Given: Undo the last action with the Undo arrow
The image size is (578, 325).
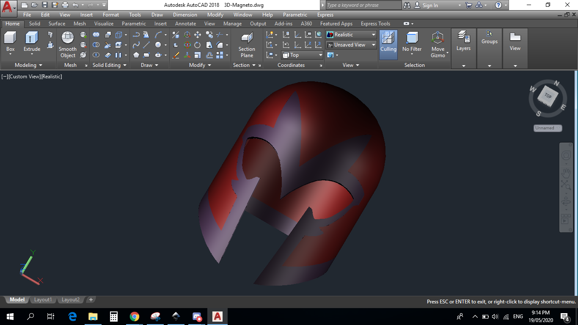Looking at the screenshot, I should pos(75,5).
